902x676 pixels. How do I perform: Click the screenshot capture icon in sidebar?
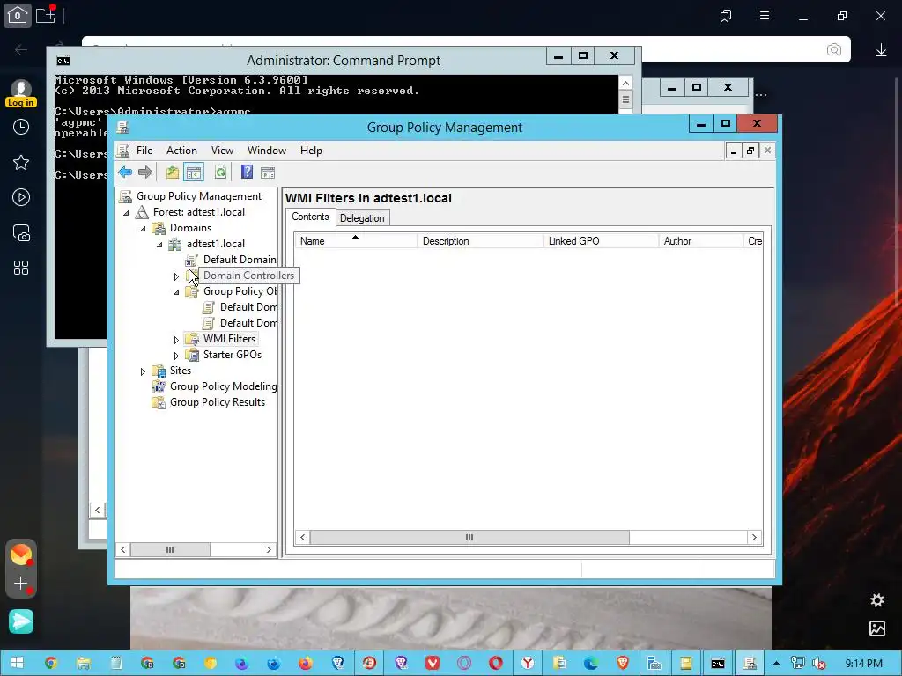pyautogui.click(x=21, y=232)
